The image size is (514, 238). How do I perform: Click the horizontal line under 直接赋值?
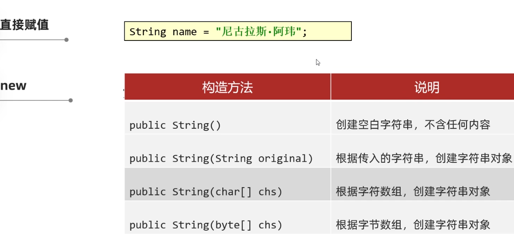33,40
